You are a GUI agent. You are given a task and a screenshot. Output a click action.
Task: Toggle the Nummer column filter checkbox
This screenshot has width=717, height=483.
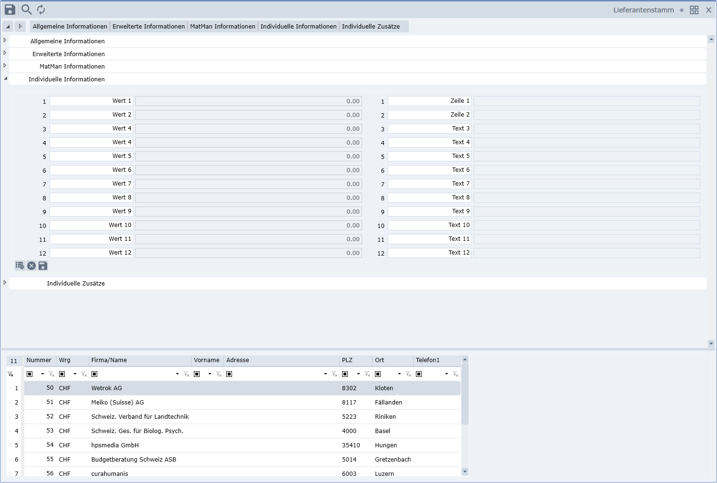(30, 374)
